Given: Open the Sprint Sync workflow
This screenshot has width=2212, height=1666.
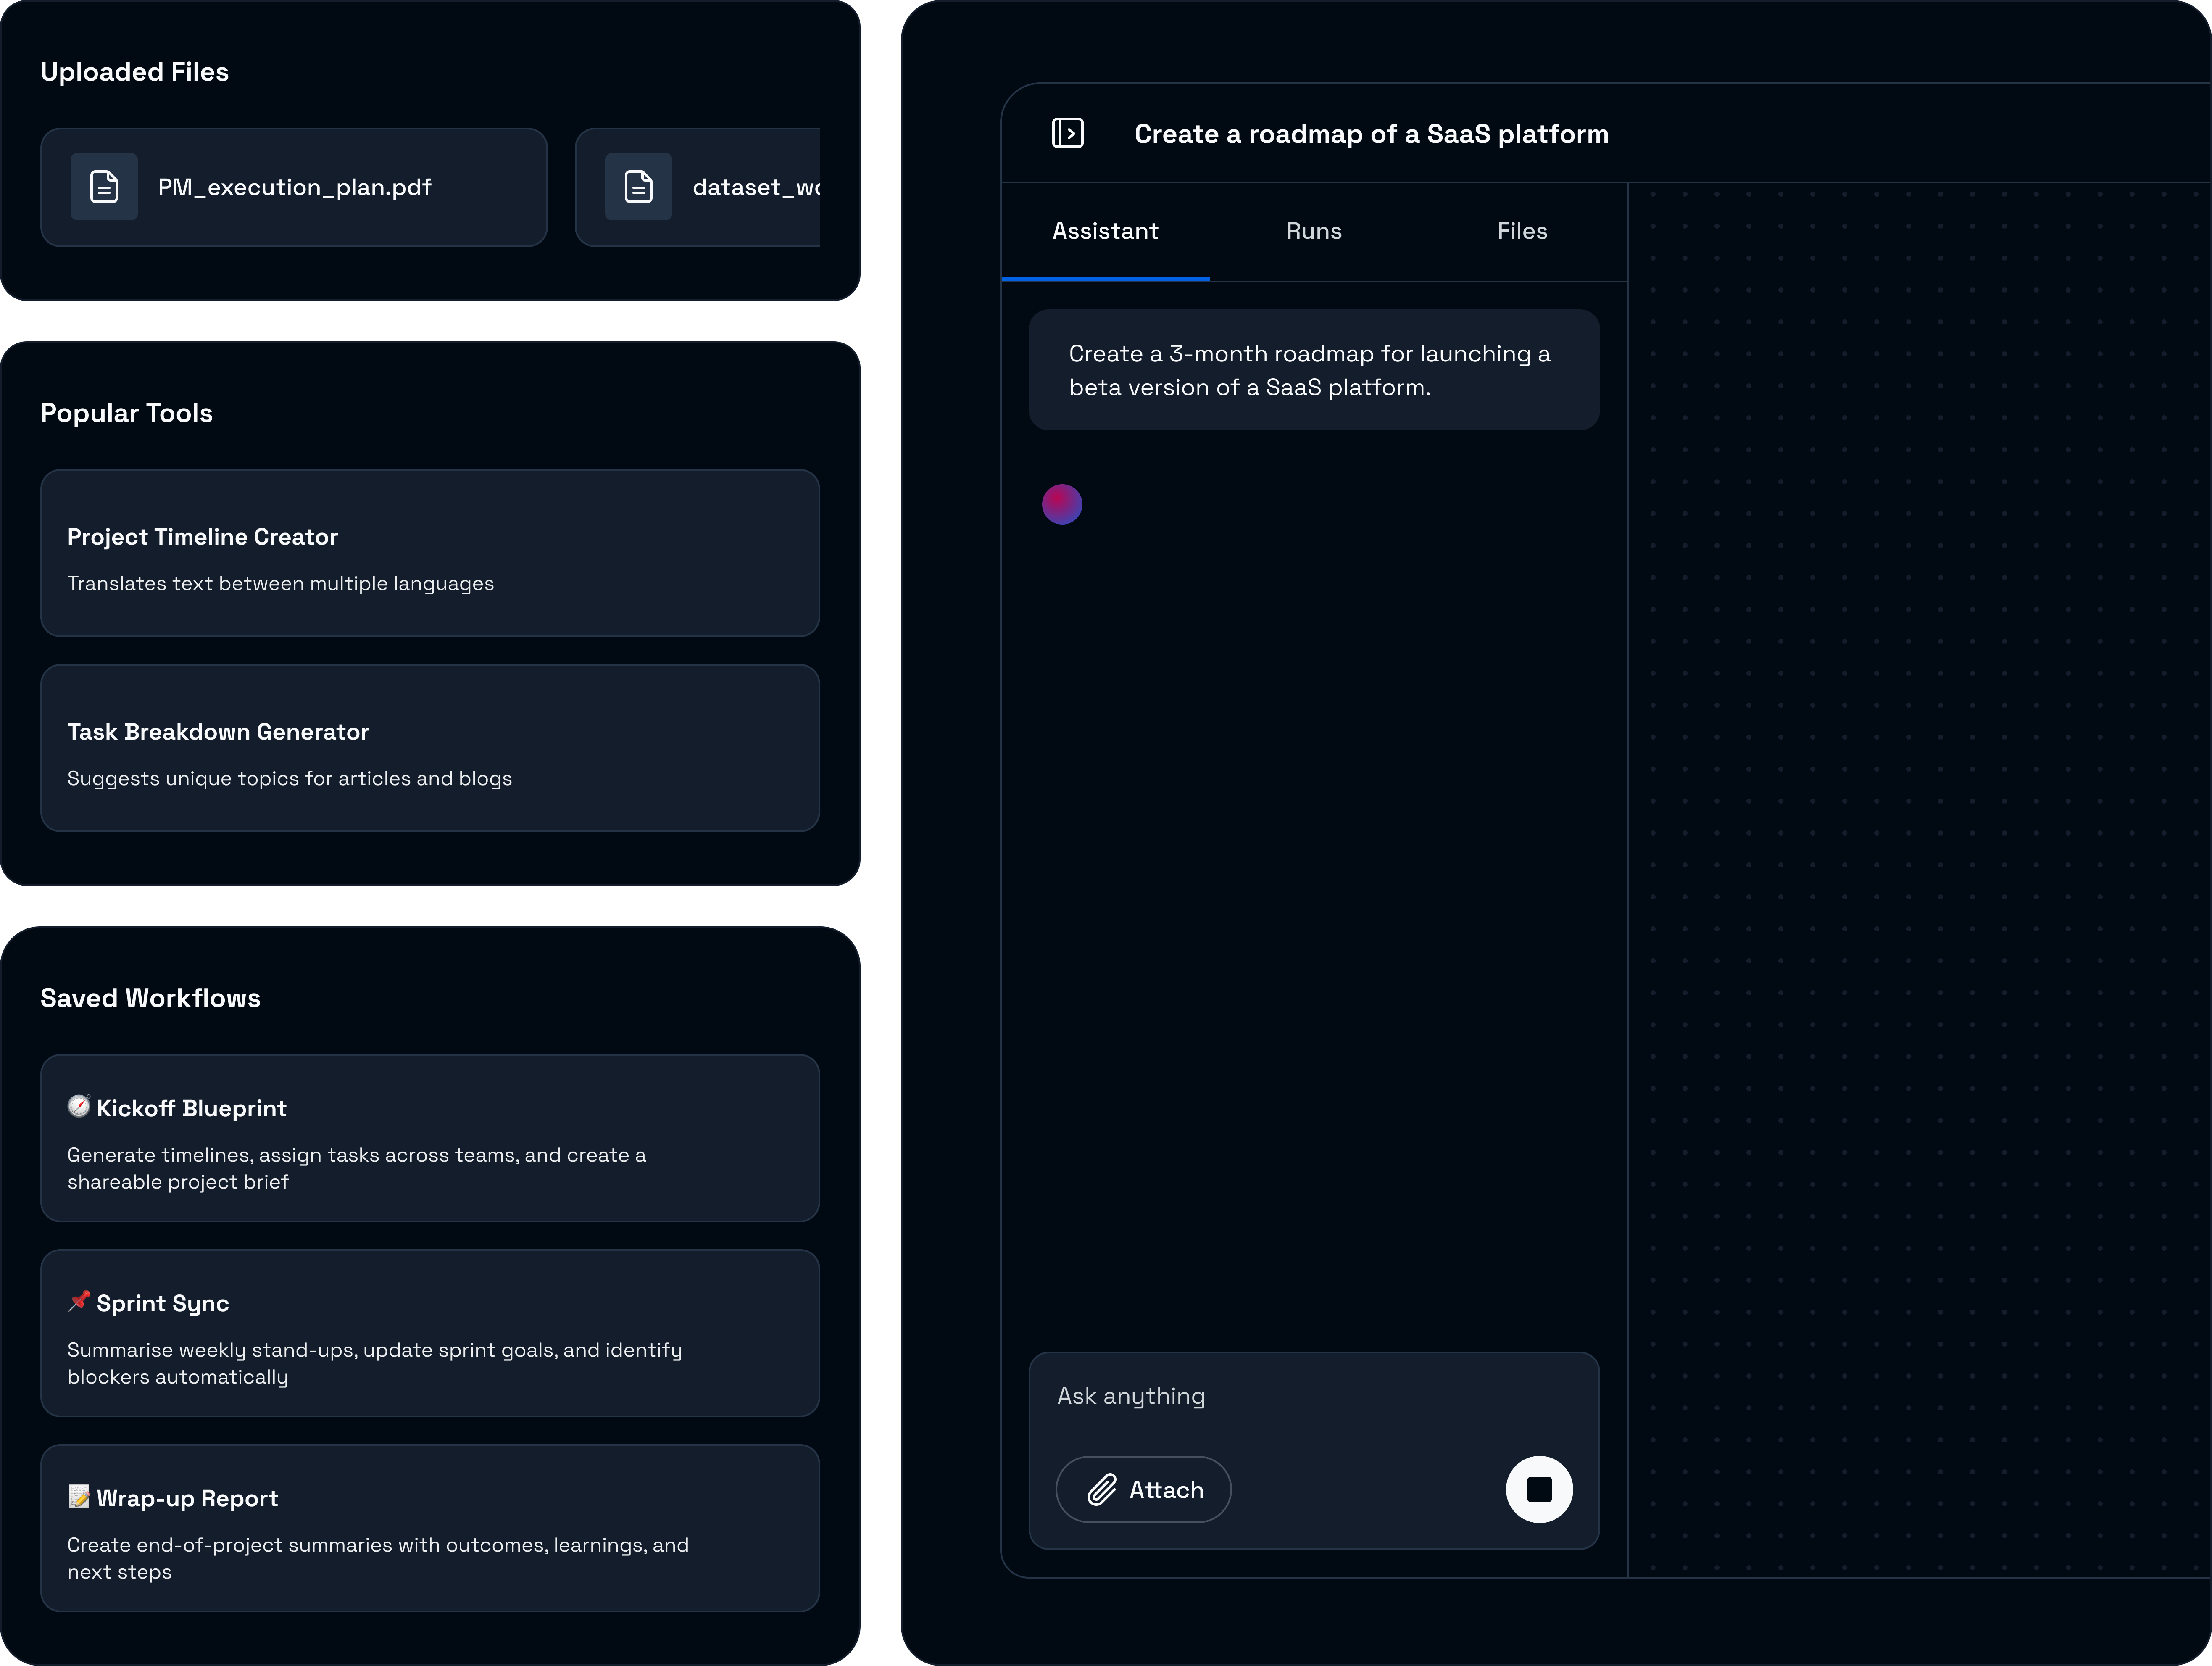Looking at the screenshot, I should (x=430, y=1333).
